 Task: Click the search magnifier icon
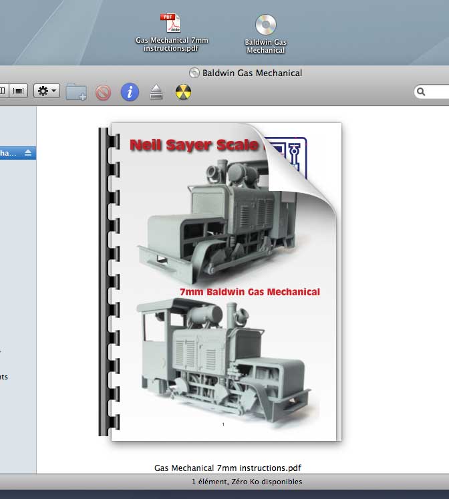[x=421, y=92]
